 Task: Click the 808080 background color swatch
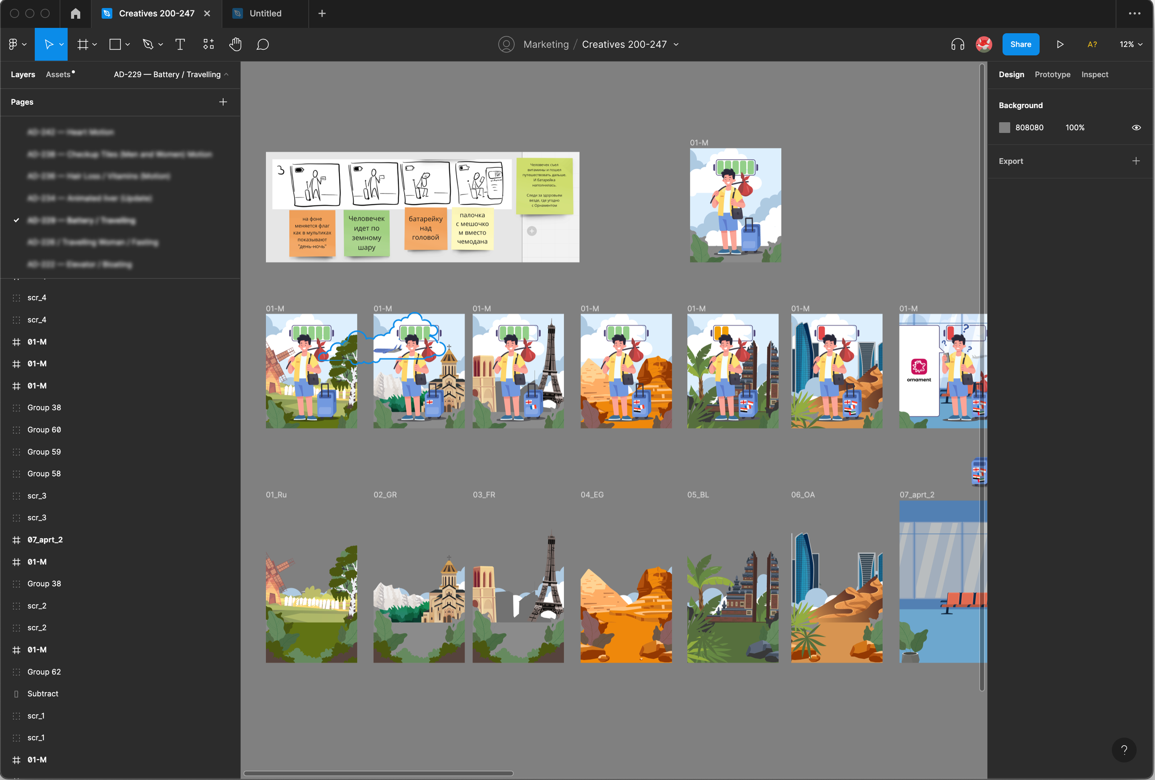click(1004, 128)
